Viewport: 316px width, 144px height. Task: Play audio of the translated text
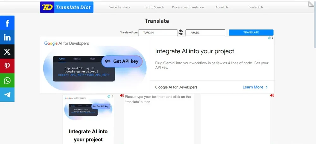pyautogui.click(x=272, y=95)
